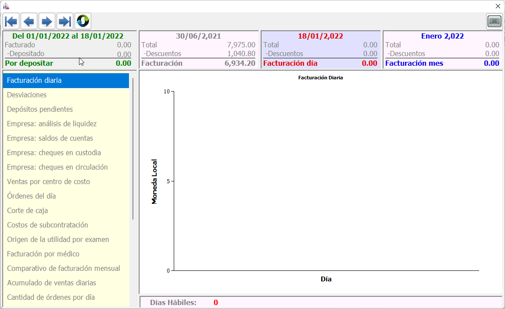The image size is (505, 309).
Task: Show Empresa: saldos de cuentas
Action: (x=50, y=139)
